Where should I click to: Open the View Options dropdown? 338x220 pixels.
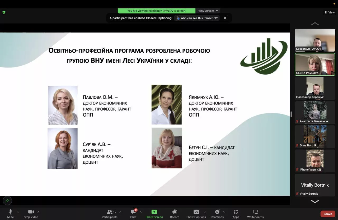click(208, 11)
